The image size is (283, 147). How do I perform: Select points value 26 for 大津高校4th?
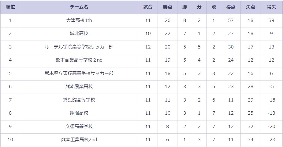pyautogui.click(x=167, y=20)
